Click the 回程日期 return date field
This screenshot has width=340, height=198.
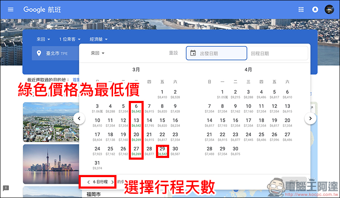[277, 53]
